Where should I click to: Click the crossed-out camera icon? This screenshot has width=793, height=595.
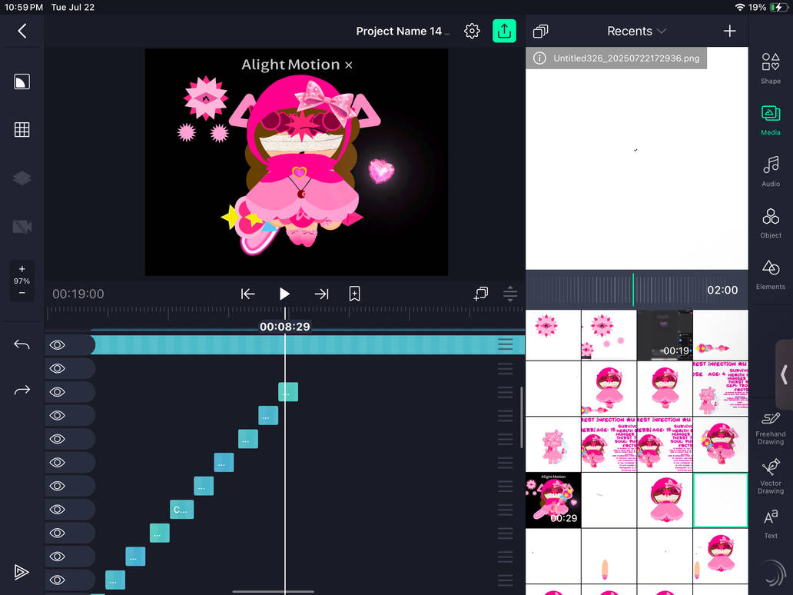point(22,226)
